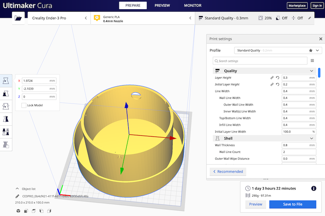Click the Wall Line Count field
The image size is (325, 216).
pos(299,152)
